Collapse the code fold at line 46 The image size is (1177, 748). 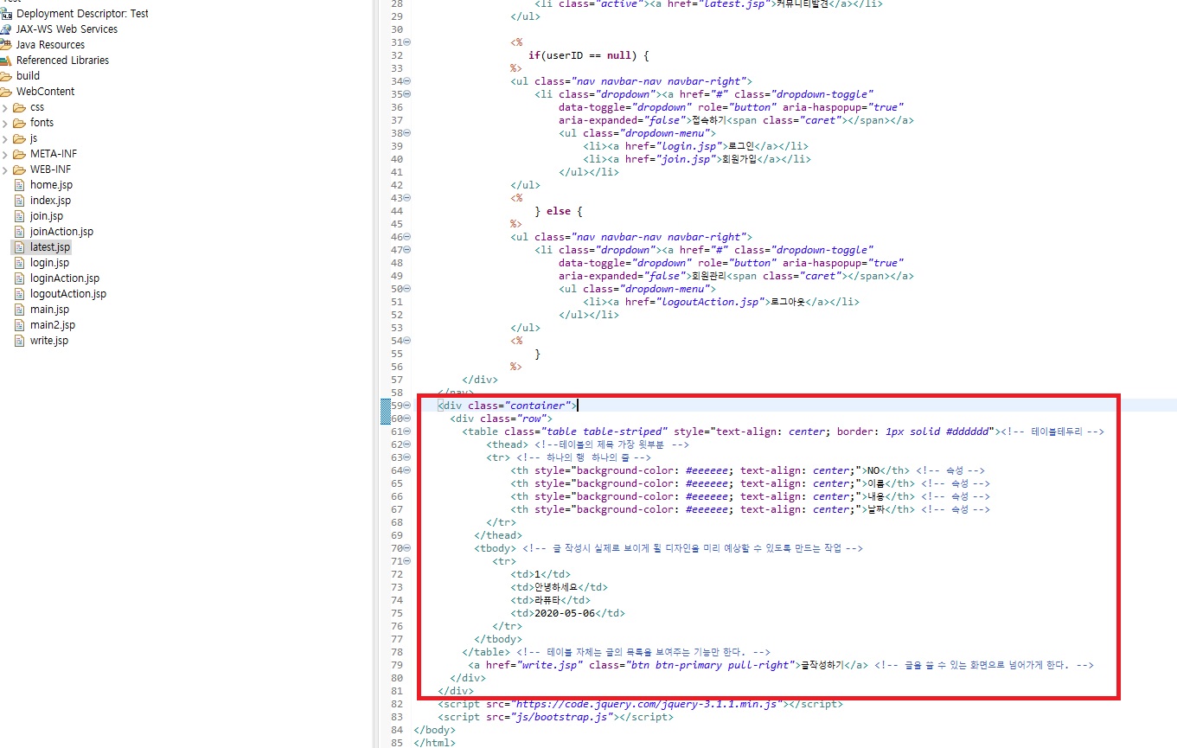point(407,237)
